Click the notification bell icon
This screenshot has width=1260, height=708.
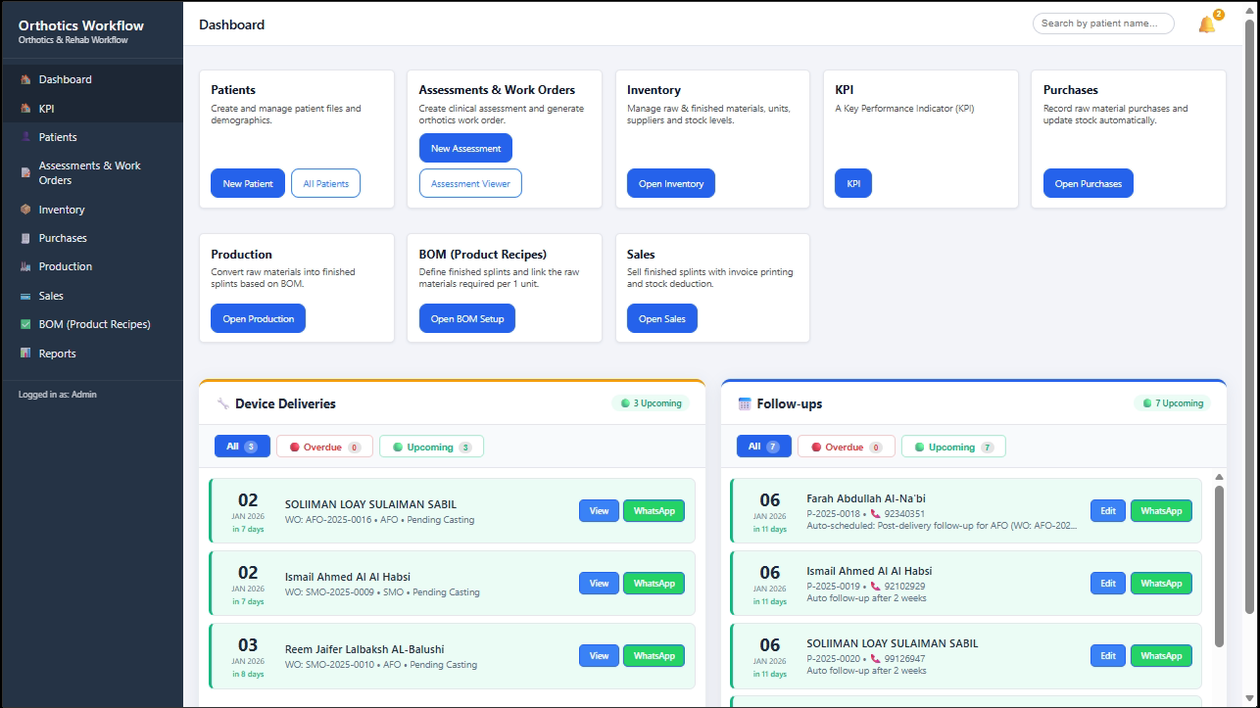(1206, 24)
